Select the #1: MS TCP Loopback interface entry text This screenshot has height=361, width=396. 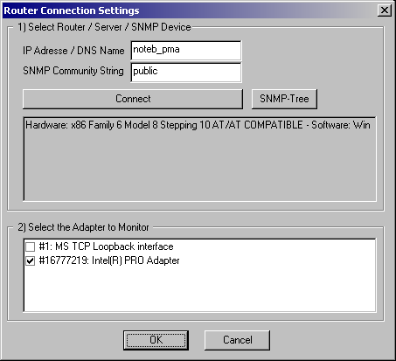coord(106,246)
